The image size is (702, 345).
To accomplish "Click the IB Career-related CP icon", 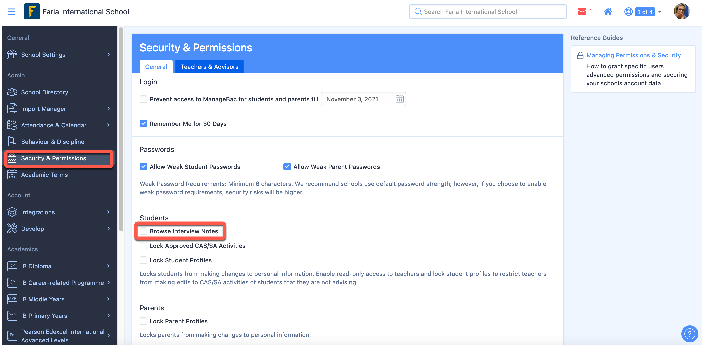I will (x=12, y=283).
